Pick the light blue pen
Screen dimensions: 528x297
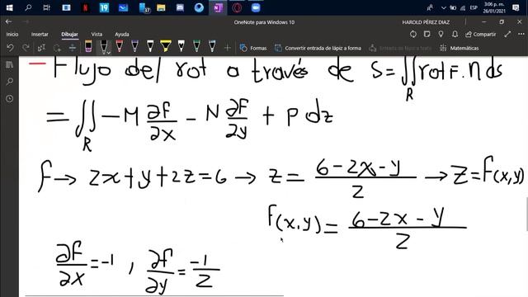212,46
